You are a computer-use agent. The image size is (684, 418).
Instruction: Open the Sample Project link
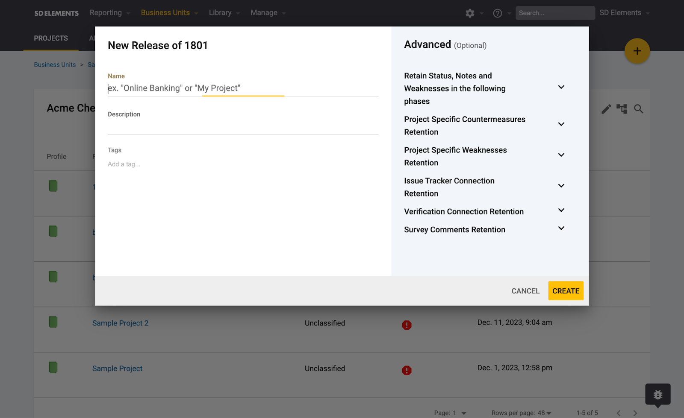[x=117, y=368]
